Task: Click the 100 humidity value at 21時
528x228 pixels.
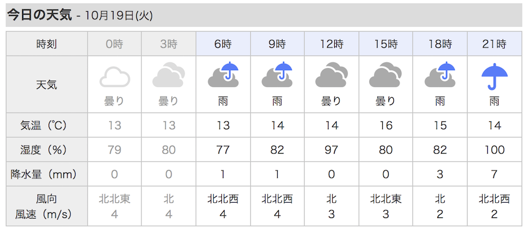Action: [494, 149]
